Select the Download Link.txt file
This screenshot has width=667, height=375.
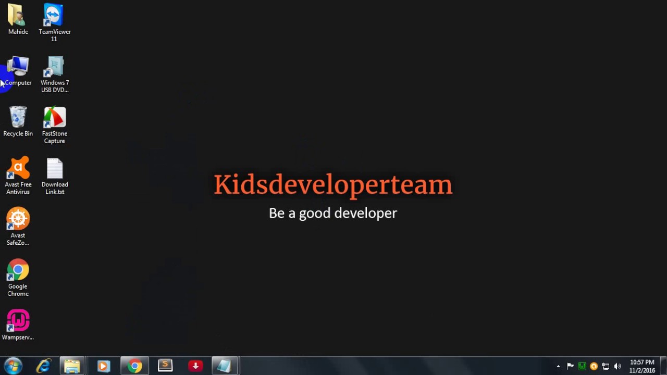54,176
